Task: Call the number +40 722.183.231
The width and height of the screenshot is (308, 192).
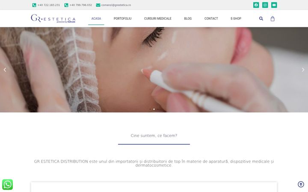Action: (49, 5)
